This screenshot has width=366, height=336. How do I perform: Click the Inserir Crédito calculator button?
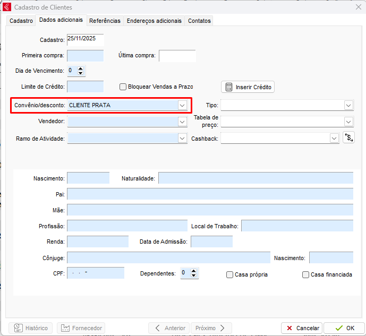(248, 87)
